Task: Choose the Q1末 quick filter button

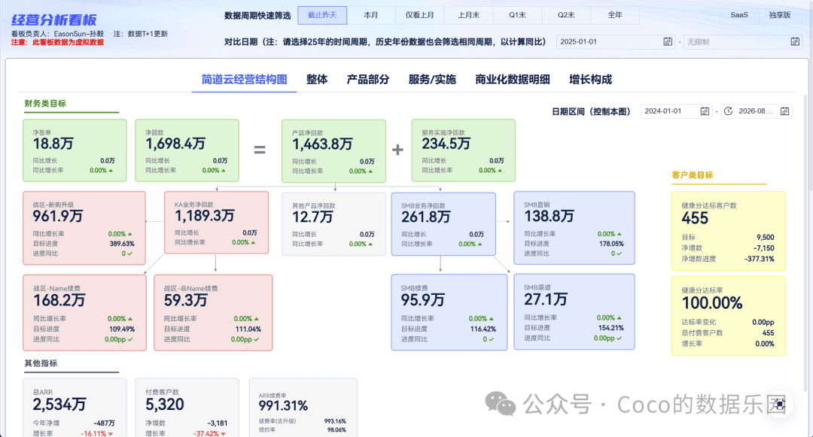Action: point(517,15)
